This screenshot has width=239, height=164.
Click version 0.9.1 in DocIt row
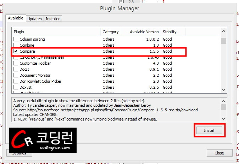154,69
